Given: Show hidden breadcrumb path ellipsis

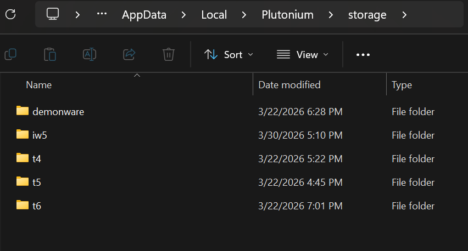Looking at the screenshot, I should [x=102, y=14].
